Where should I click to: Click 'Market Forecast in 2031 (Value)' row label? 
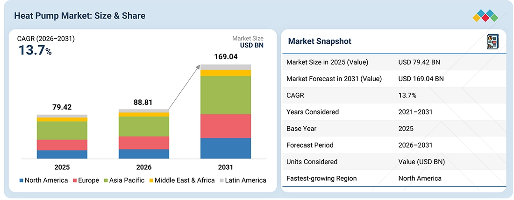(x=334, y=79)
